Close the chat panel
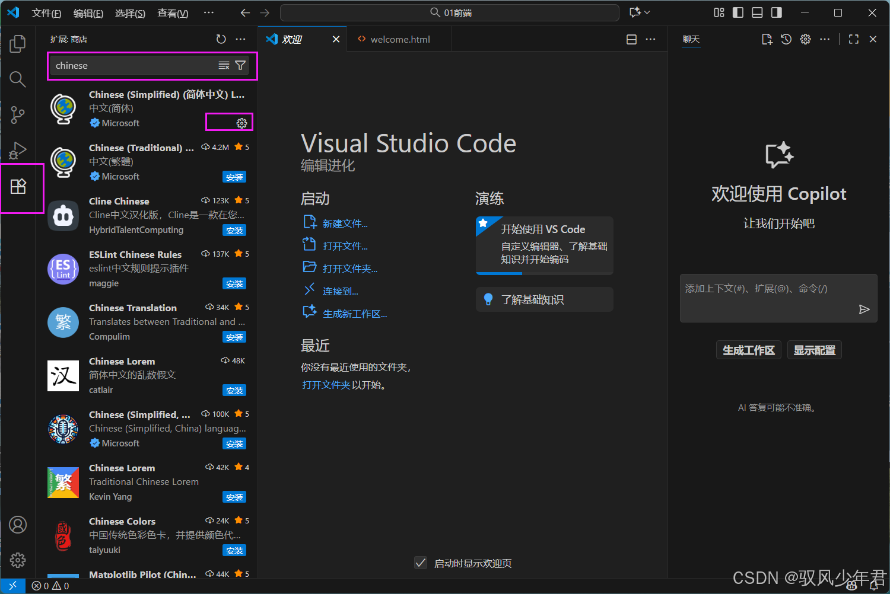Screen dimensions: 890x594 pyautogui.click(x=873, y=39)
